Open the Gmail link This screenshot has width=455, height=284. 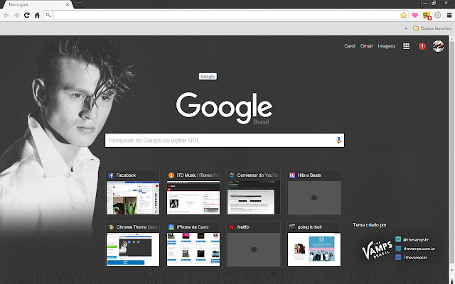[x=366, y=46]
